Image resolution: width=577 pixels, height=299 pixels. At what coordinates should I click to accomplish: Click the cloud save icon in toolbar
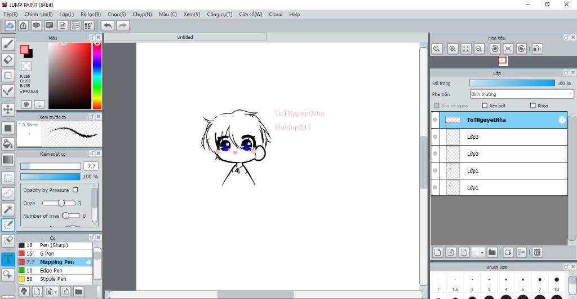pyautogui.click(x=10, y=25)
